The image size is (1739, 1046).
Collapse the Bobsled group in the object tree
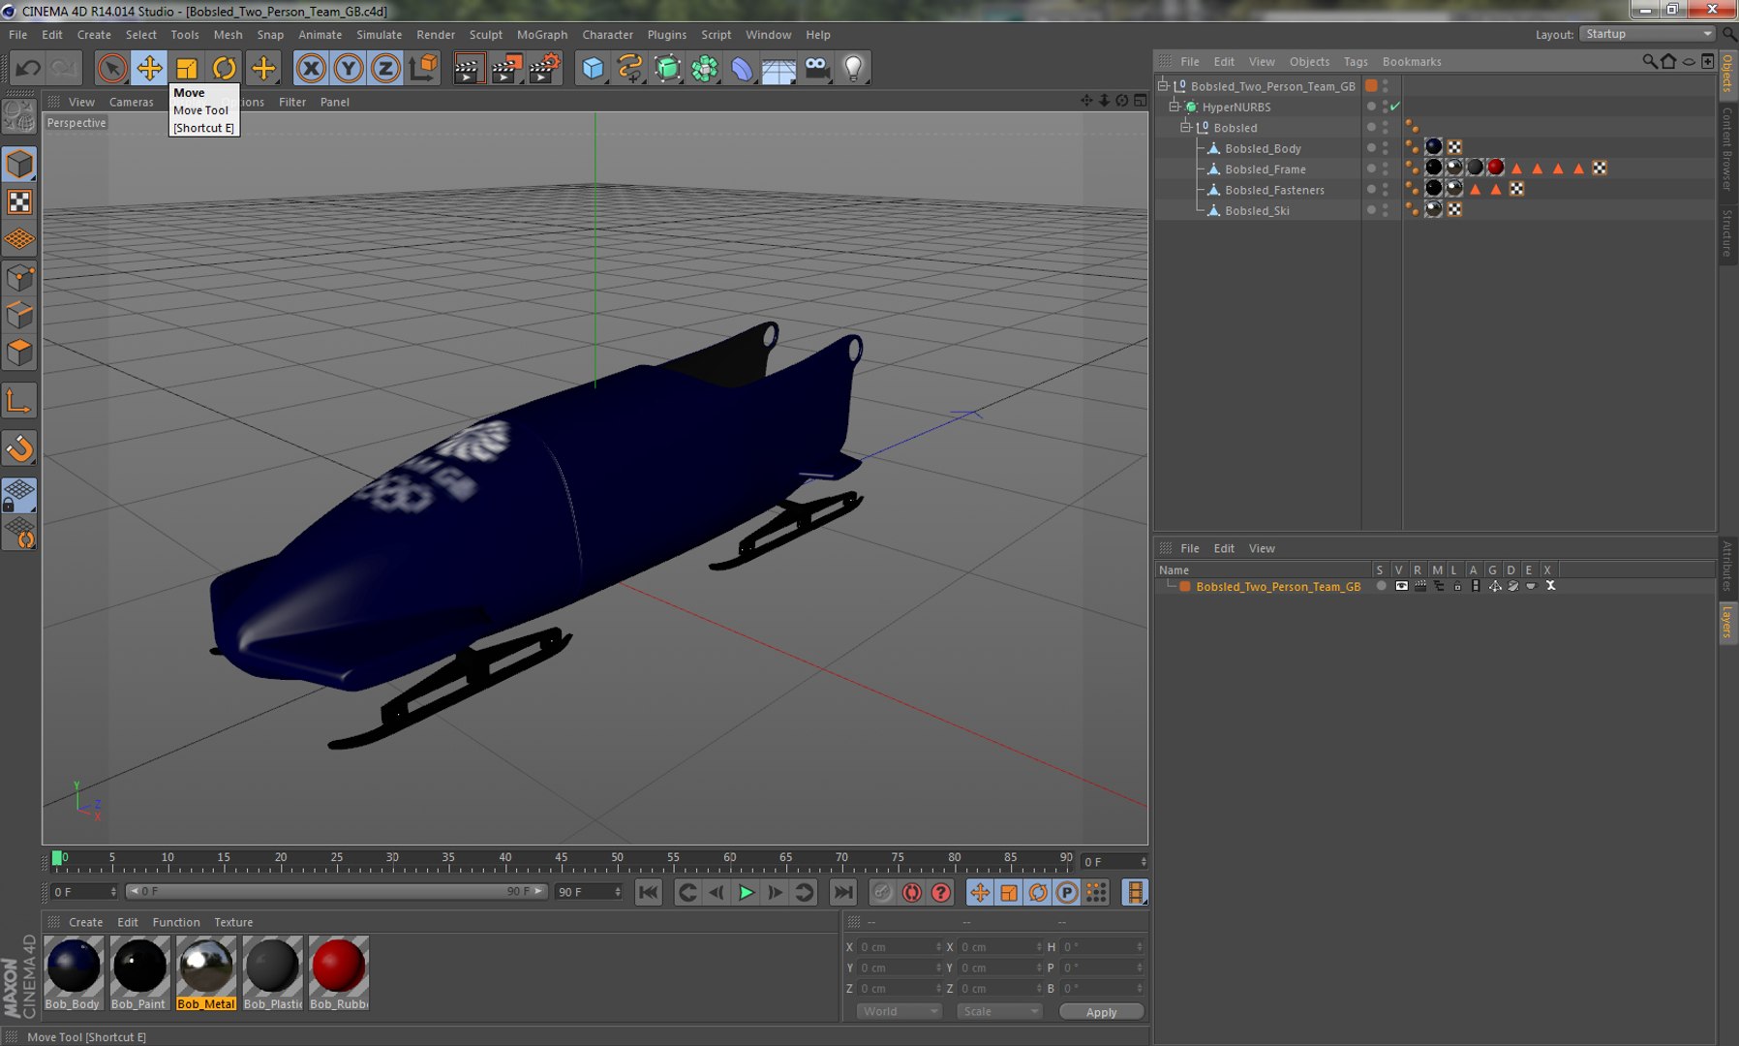tap(1185, 127)
